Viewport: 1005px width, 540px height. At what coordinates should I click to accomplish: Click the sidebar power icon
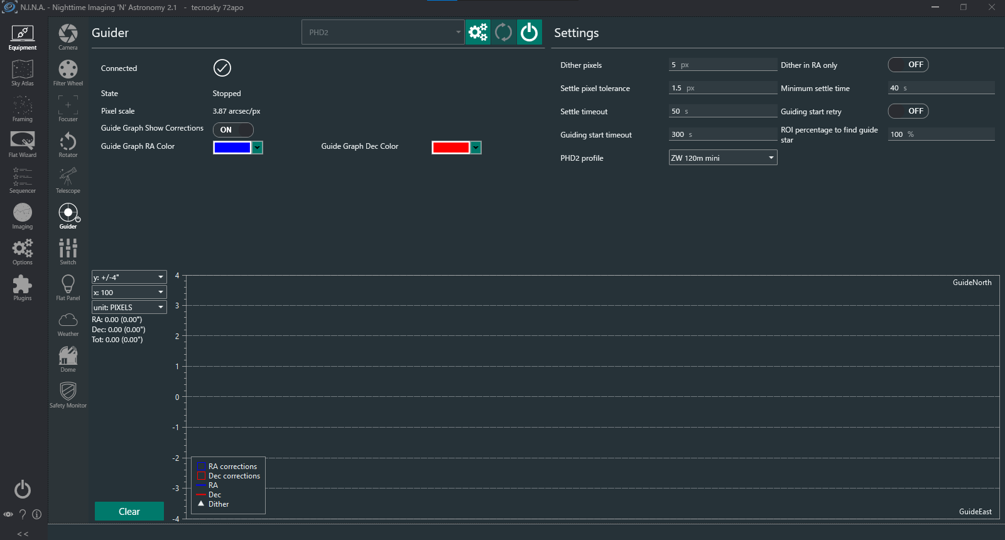click(x=23, y=489)
